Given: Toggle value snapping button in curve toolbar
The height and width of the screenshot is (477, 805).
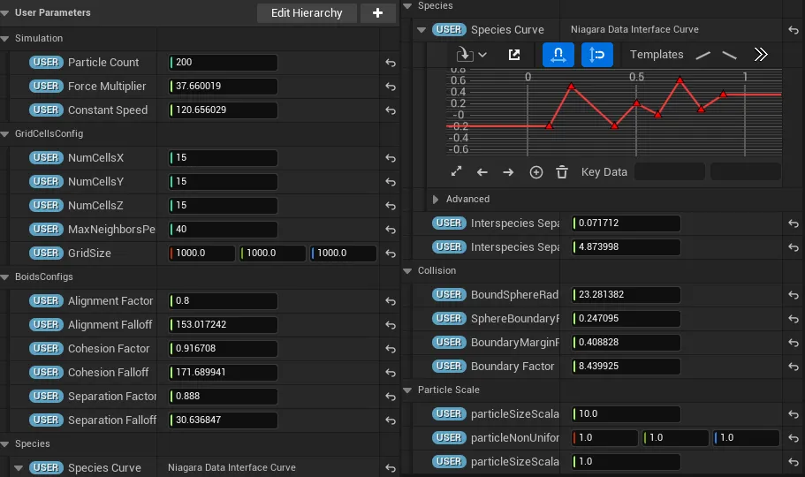Looking at the screenshot, I should pyautogui.click(x=597, y=55).
